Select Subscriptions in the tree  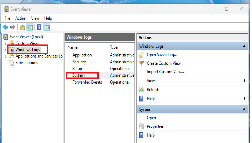(27, 63)
